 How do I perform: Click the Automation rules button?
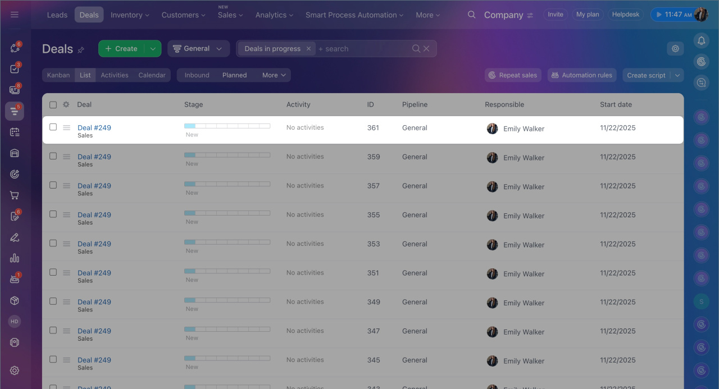click(581, 75)
